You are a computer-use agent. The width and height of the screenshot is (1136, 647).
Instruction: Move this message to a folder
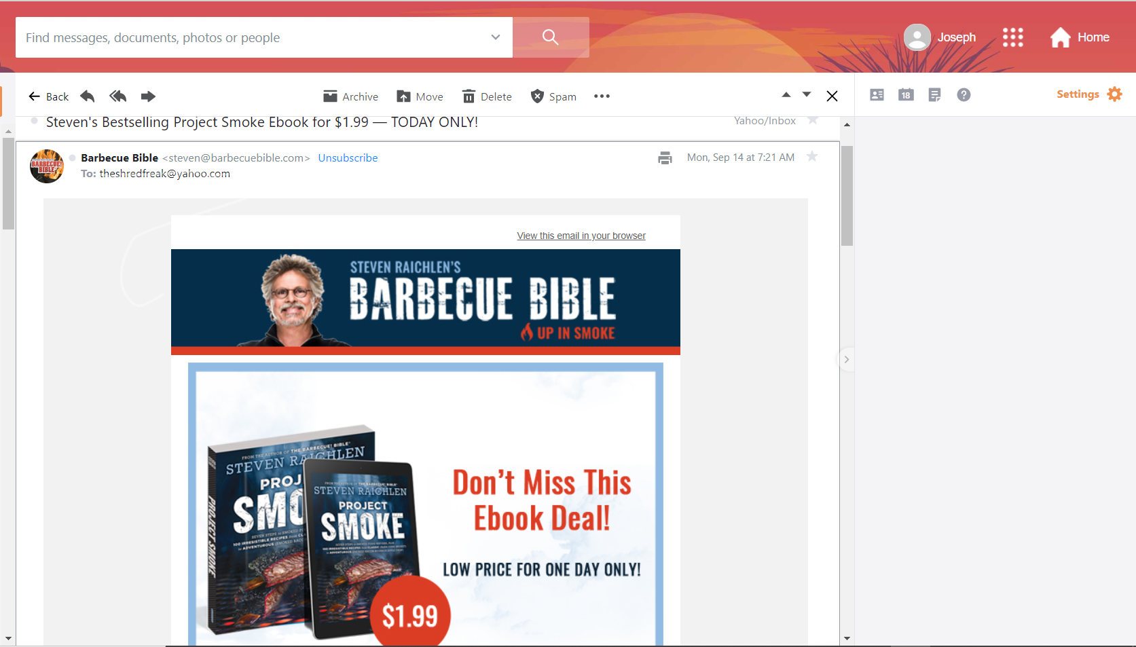(x=420, y=96)
